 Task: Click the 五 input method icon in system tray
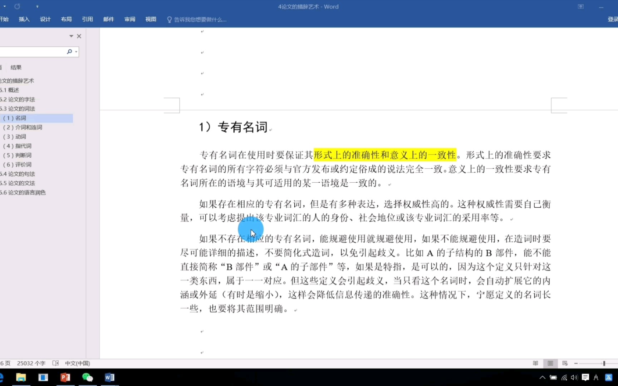(x=608, y=377)
